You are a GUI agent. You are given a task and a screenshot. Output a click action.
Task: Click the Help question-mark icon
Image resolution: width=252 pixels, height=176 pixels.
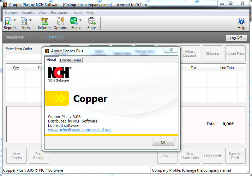tap(241, 21)
